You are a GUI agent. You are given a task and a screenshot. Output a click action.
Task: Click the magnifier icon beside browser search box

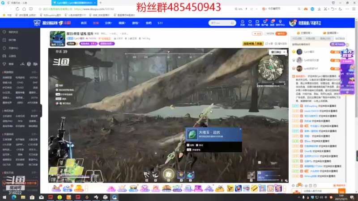pos(299,9)
